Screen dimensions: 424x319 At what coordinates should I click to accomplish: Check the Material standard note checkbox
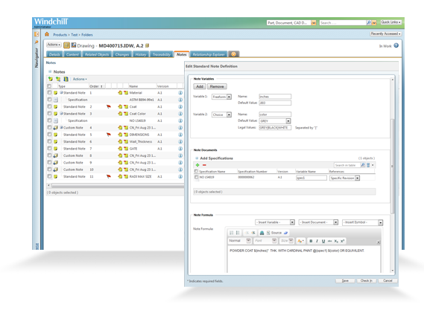(x=49, y=92)
